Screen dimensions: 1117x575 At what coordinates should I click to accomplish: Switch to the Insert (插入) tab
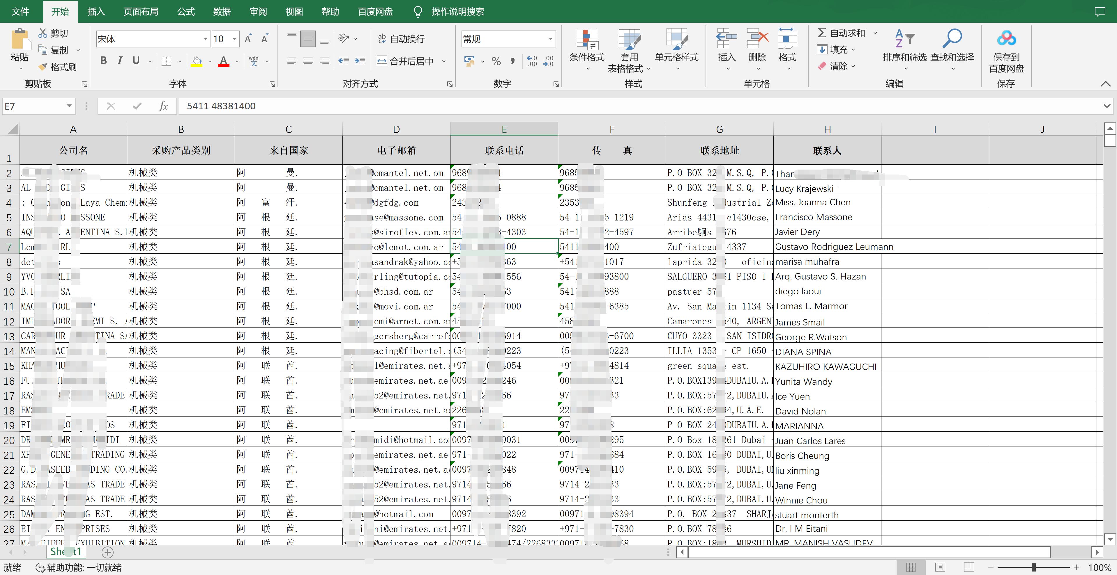coord(96,11)
